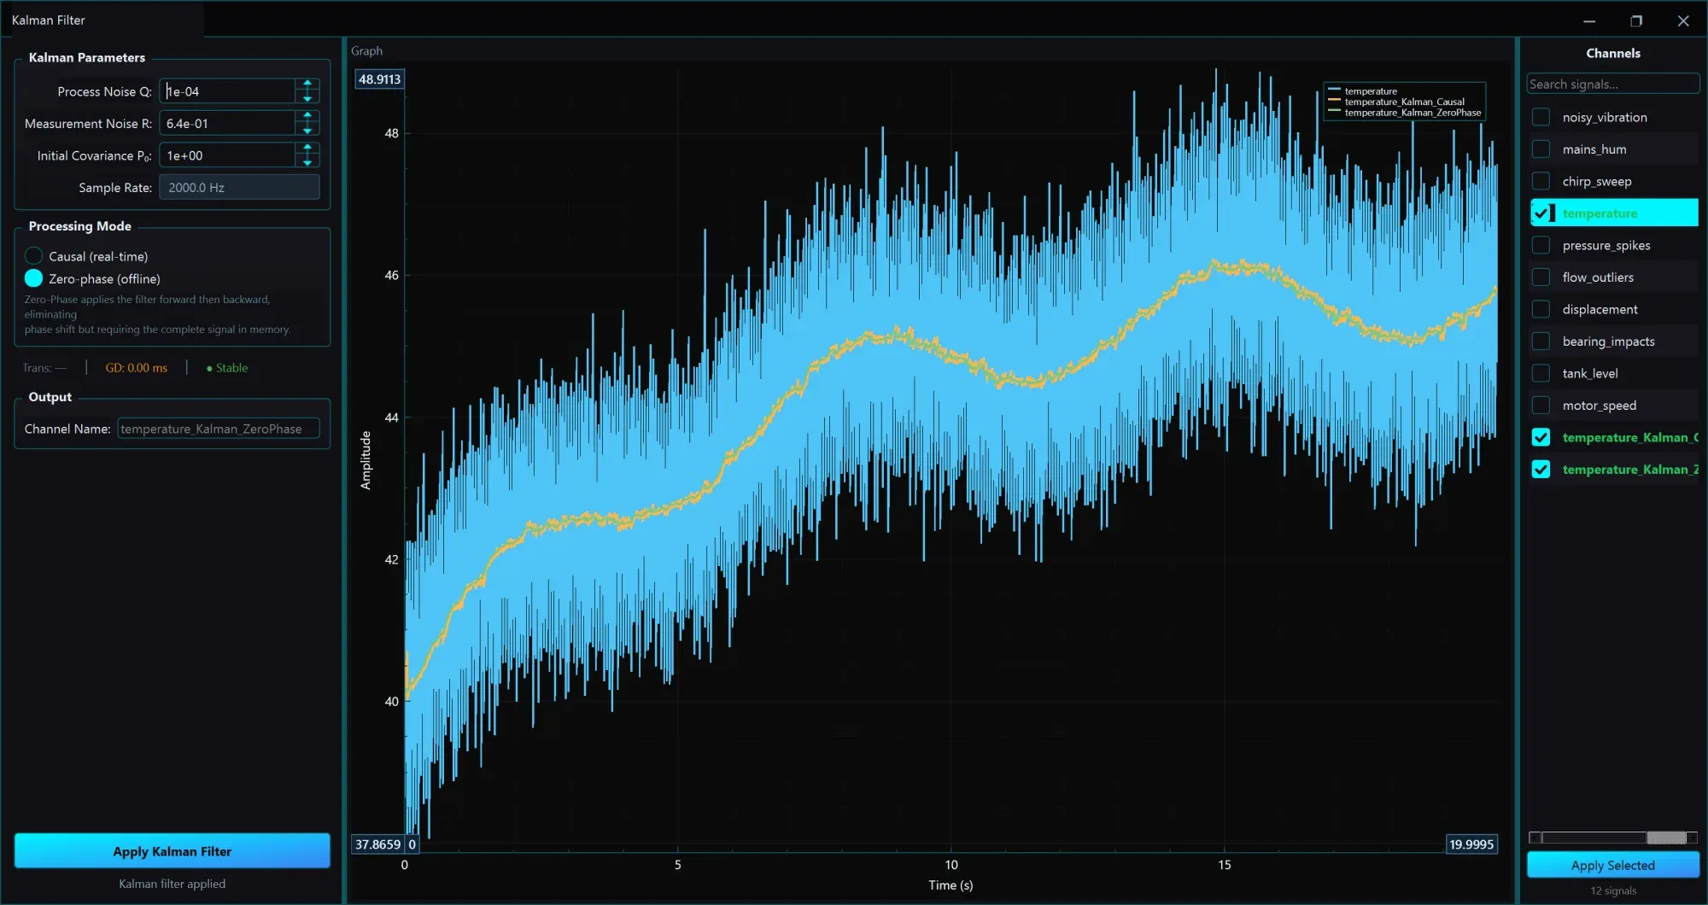The width and height of the screenshot is (1708, 905).
Task: Click the Stable status indicator
Action: 227,368
